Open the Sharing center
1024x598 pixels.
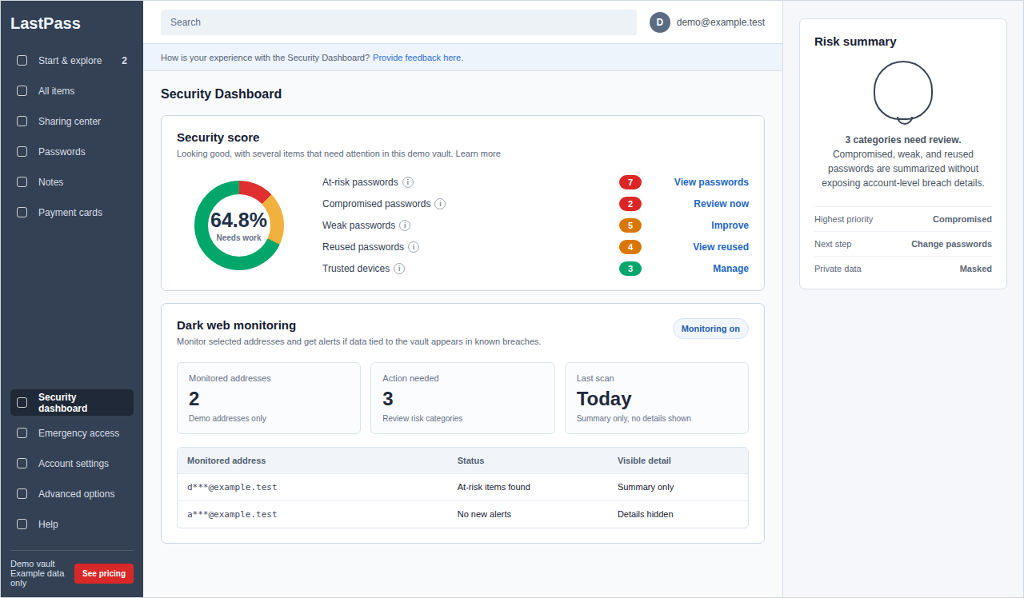pos(72,122)
